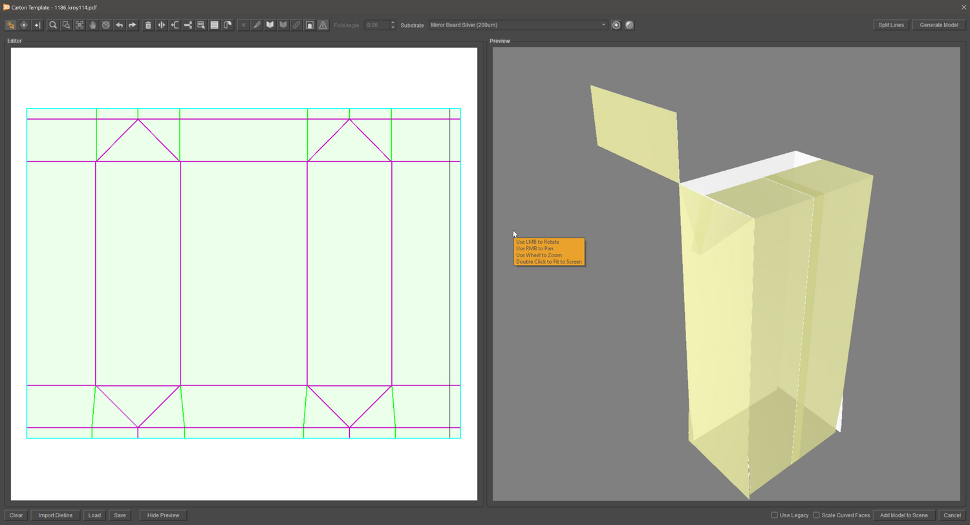Hide the preview with Hide Preview button

click(163, 515)
